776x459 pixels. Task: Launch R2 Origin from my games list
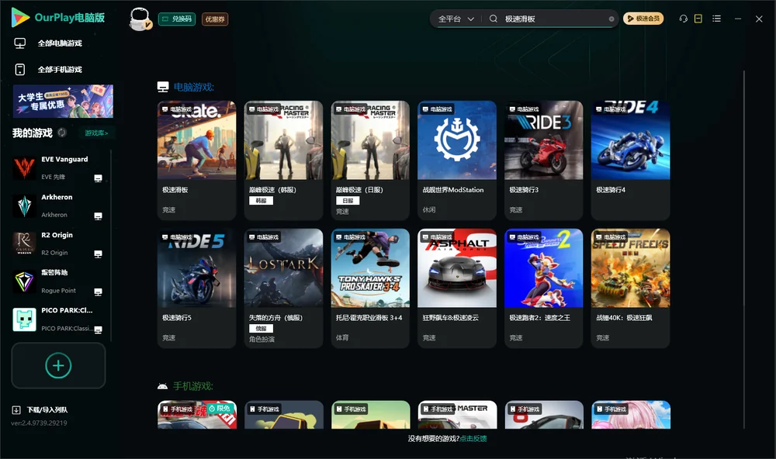click(x=60, y=243)
